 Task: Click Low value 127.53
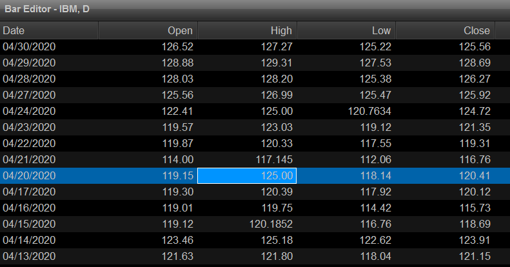[375, 63]
